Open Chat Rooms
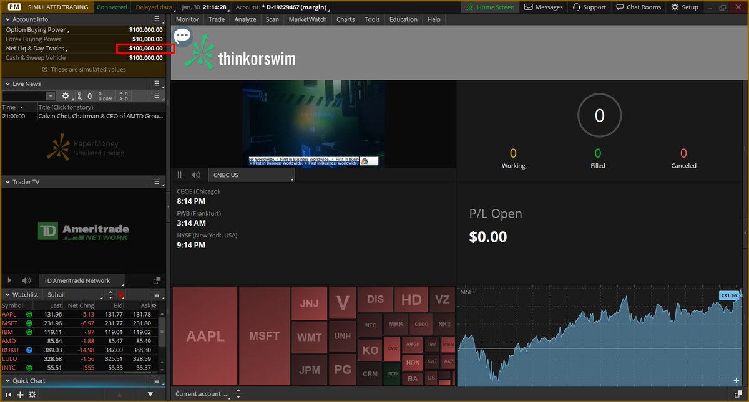Screen dimensions: 749x402 (x=638, y=7)
